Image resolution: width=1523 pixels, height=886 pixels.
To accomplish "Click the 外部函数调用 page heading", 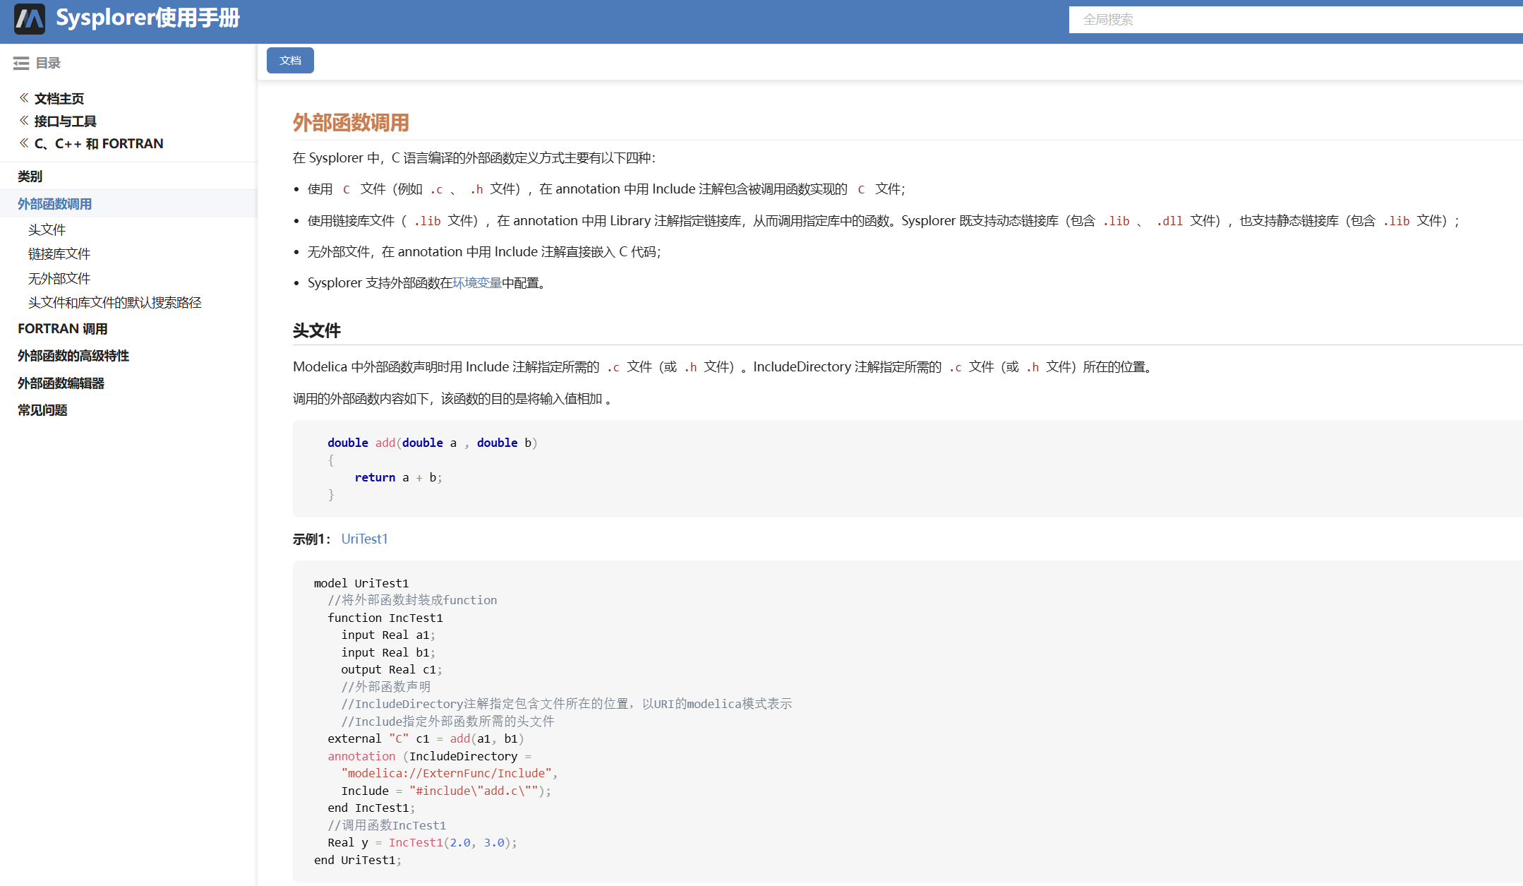I will [351, 123].
